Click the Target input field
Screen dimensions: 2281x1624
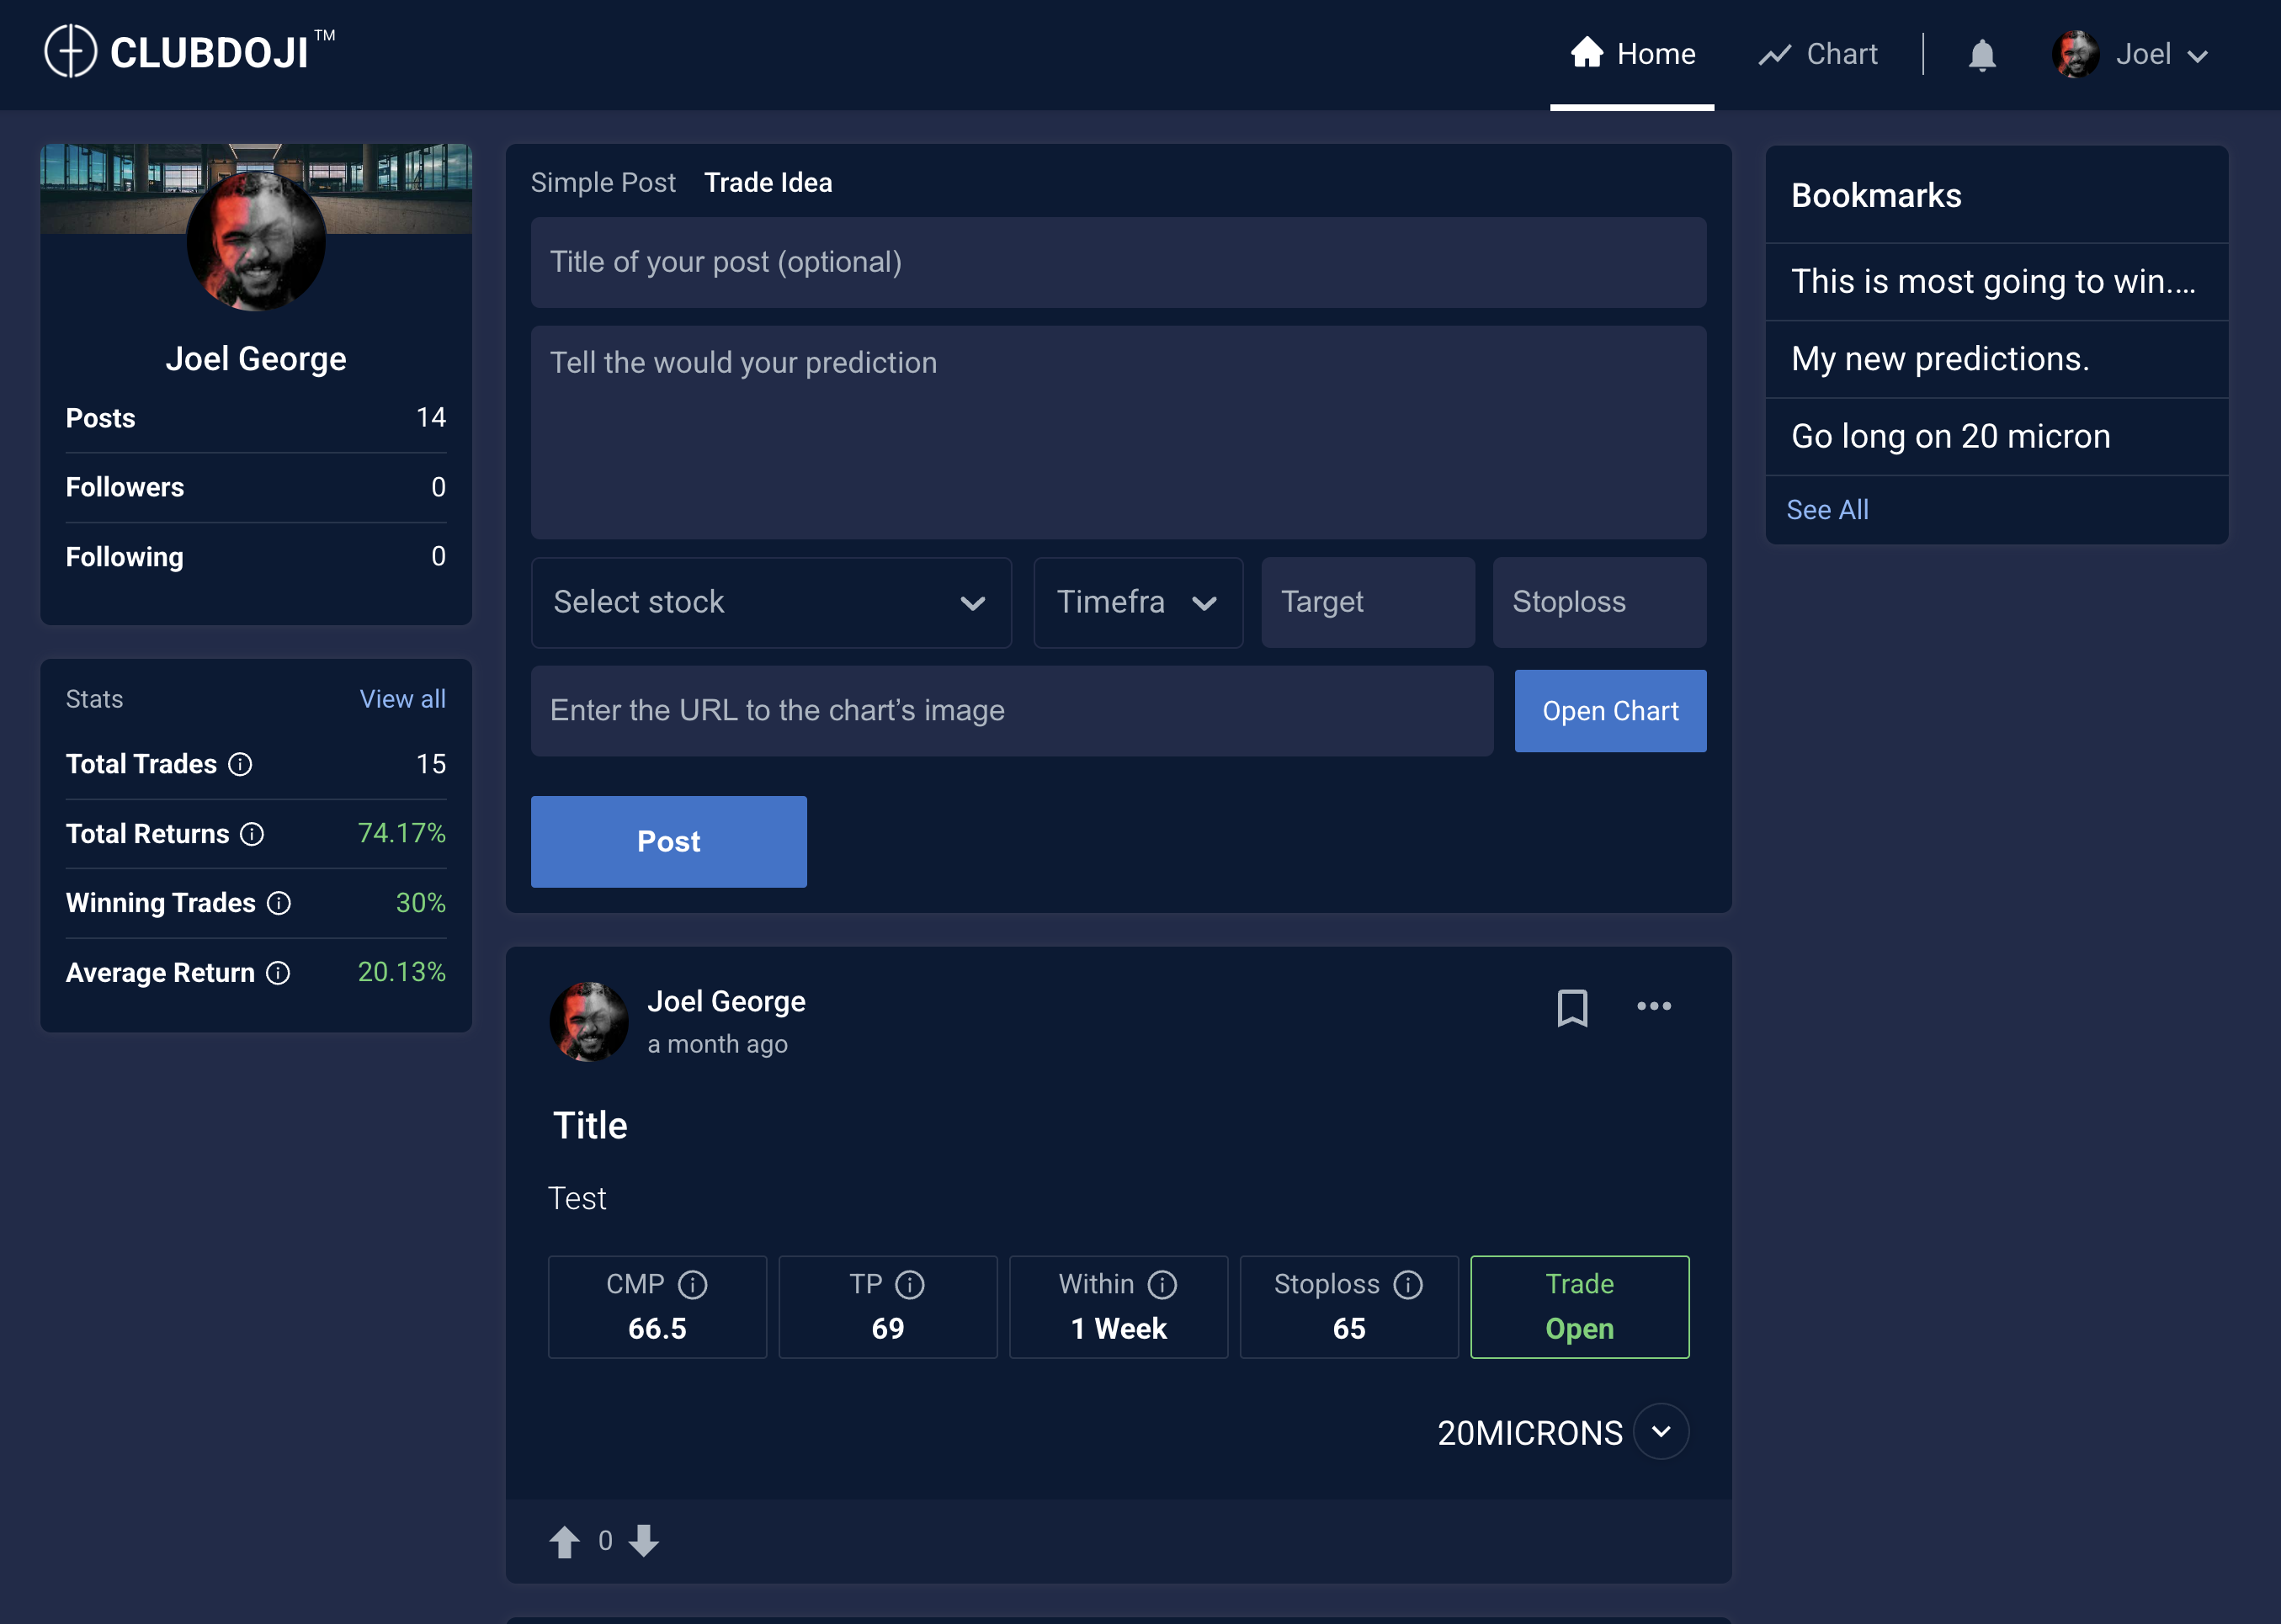1367,602
